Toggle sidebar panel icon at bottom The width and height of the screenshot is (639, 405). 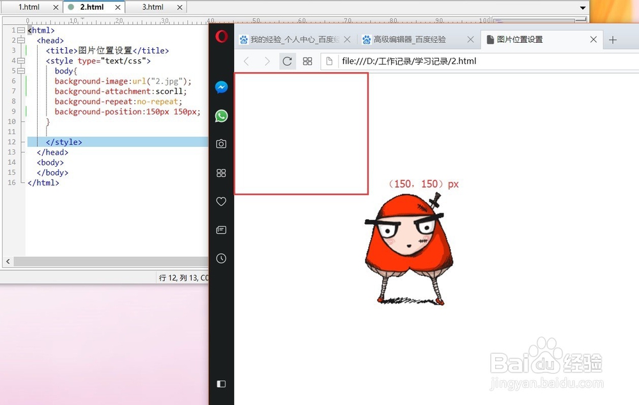click(x=221, y=384)
